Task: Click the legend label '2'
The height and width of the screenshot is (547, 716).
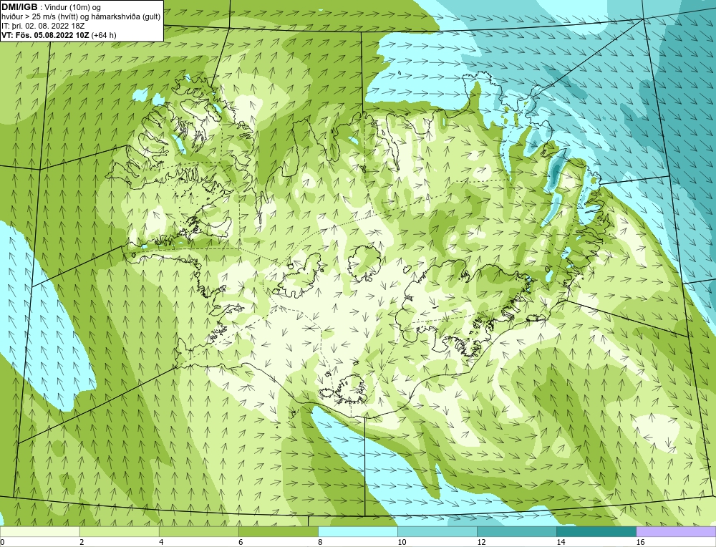Action: 82,542
